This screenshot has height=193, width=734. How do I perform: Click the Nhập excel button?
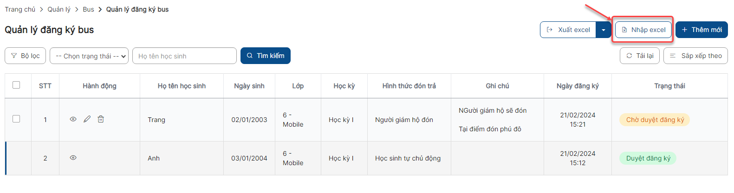643,30
